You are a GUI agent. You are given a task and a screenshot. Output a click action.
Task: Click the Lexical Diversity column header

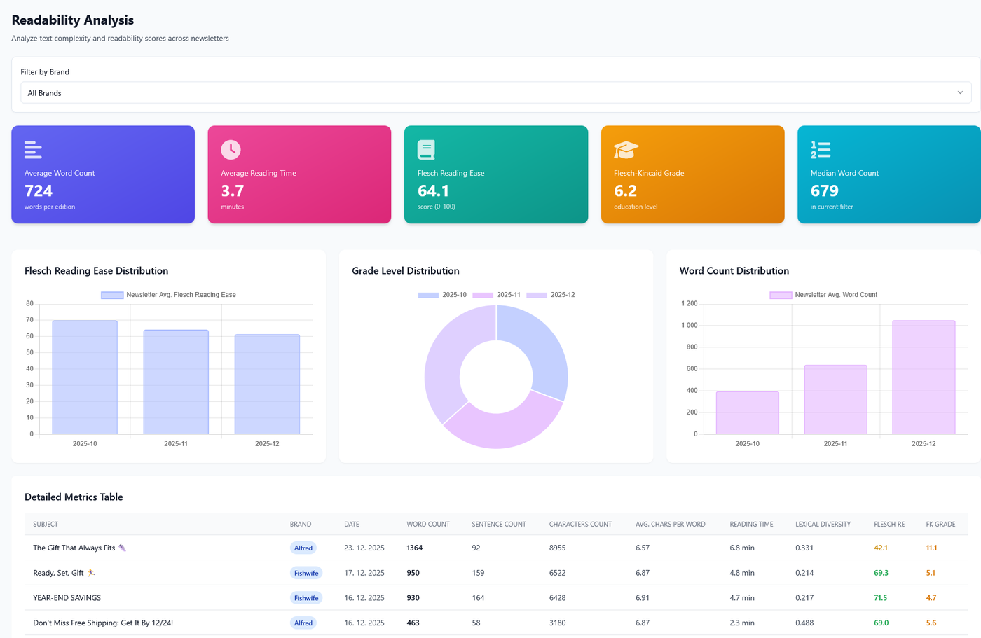[x=823, y=525]
